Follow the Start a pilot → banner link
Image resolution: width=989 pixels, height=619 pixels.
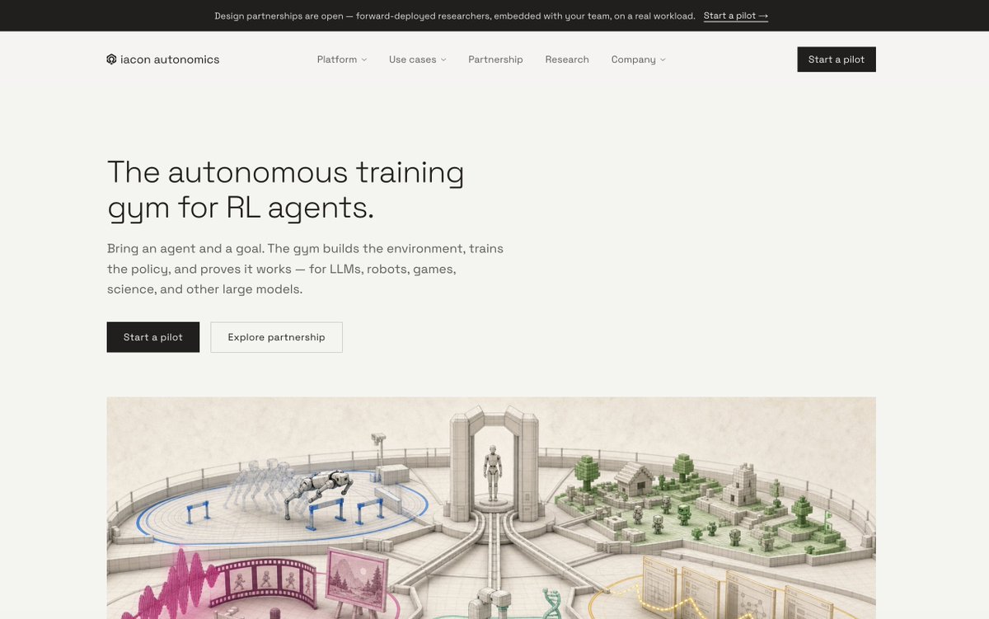736,16
